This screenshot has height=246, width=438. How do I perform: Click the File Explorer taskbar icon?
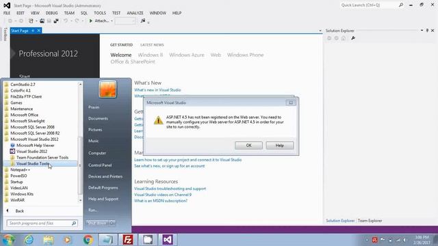click(x=49, y=240)
